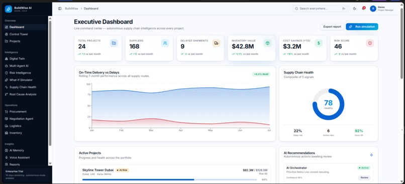Select Root Cause Analysis sidebar item
Image resolution: width=405 pixels, height=184 pixels.
pos(25,94)
